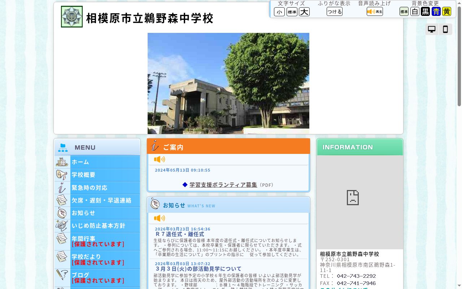Turn on furigana with つける button
This screenshot has height=289, width=462.
point(335,12)
